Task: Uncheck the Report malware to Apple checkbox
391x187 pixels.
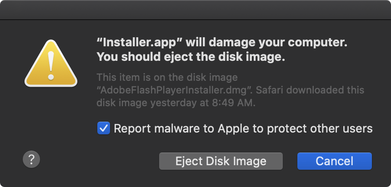Action: (x=104, y=128)
